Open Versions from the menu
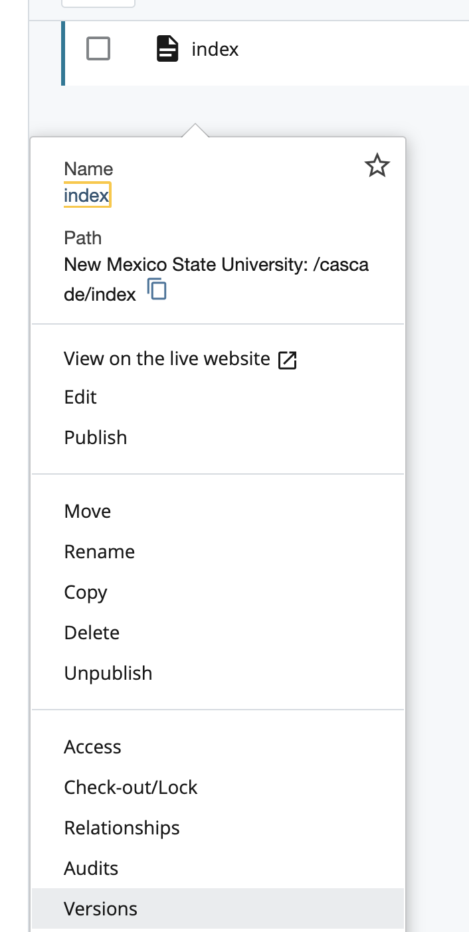469x932 pixels. coord(101,909)
